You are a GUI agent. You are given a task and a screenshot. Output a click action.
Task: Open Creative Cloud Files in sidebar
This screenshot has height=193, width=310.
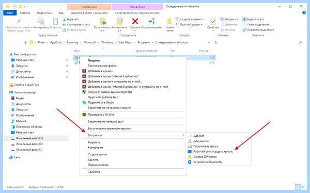(x=26, y=85)
